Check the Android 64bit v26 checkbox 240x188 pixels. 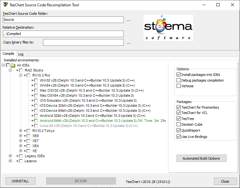coord(36,121)
